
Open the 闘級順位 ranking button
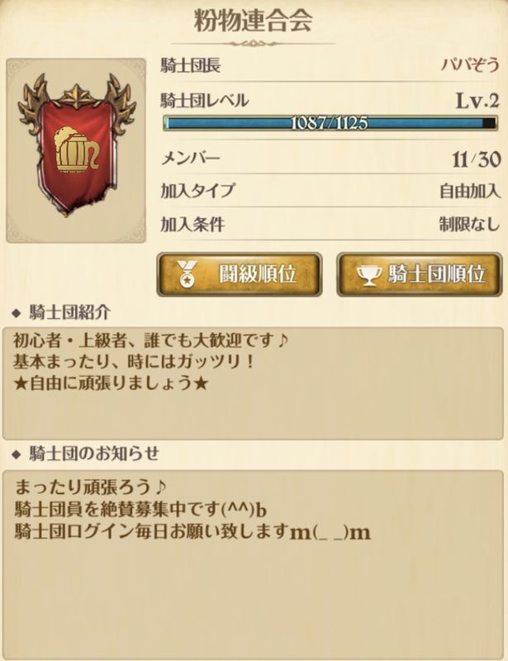[239, 274]
